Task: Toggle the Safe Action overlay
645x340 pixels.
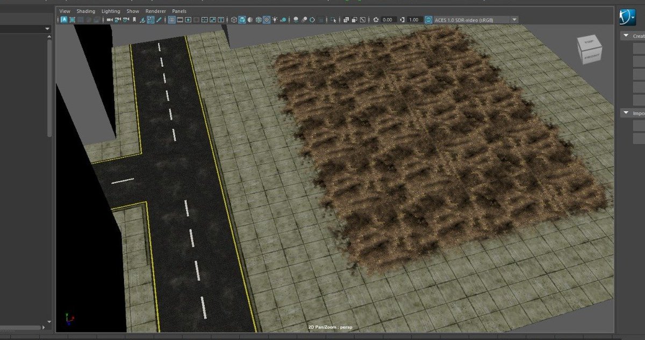Action: coord(213,19)
